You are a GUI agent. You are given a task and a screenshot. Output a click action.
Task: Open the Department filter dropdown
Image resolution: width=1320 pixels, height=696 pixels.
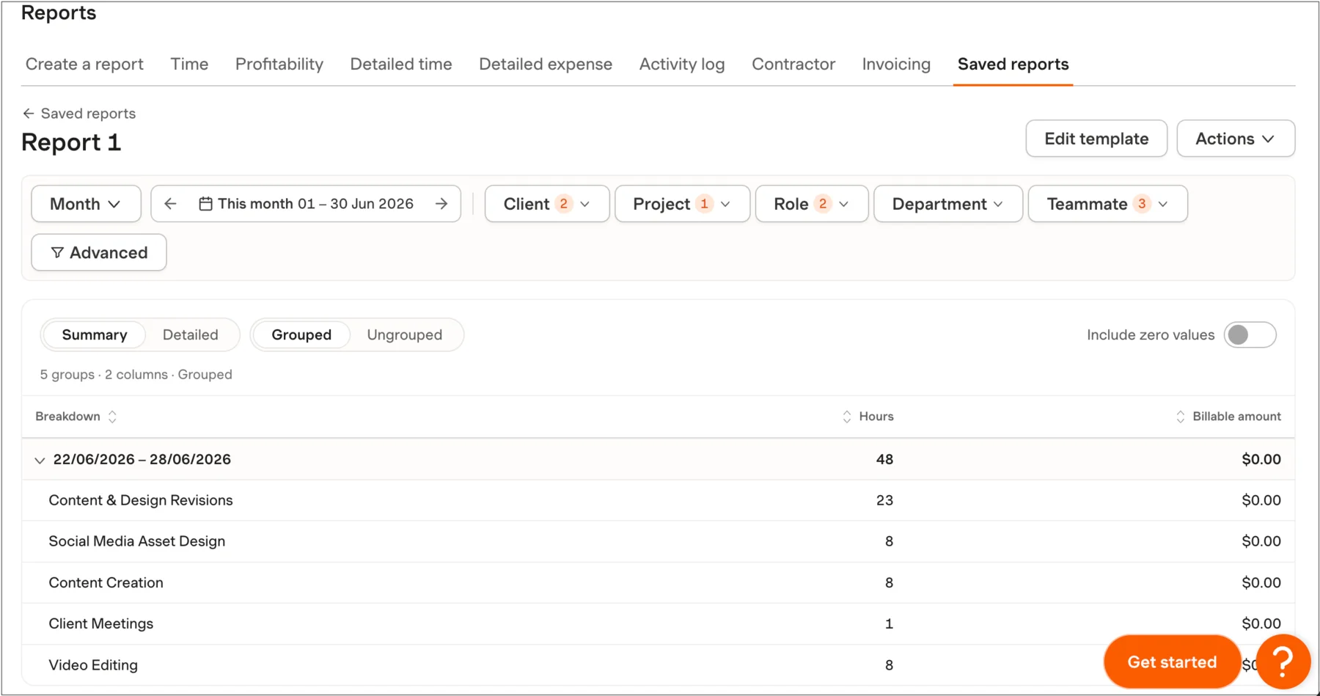point(948,204)
